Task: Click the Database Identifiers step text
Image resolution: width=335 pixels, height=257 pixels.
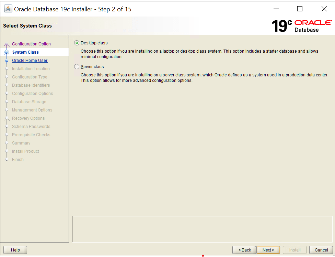Action: [31, 85]
